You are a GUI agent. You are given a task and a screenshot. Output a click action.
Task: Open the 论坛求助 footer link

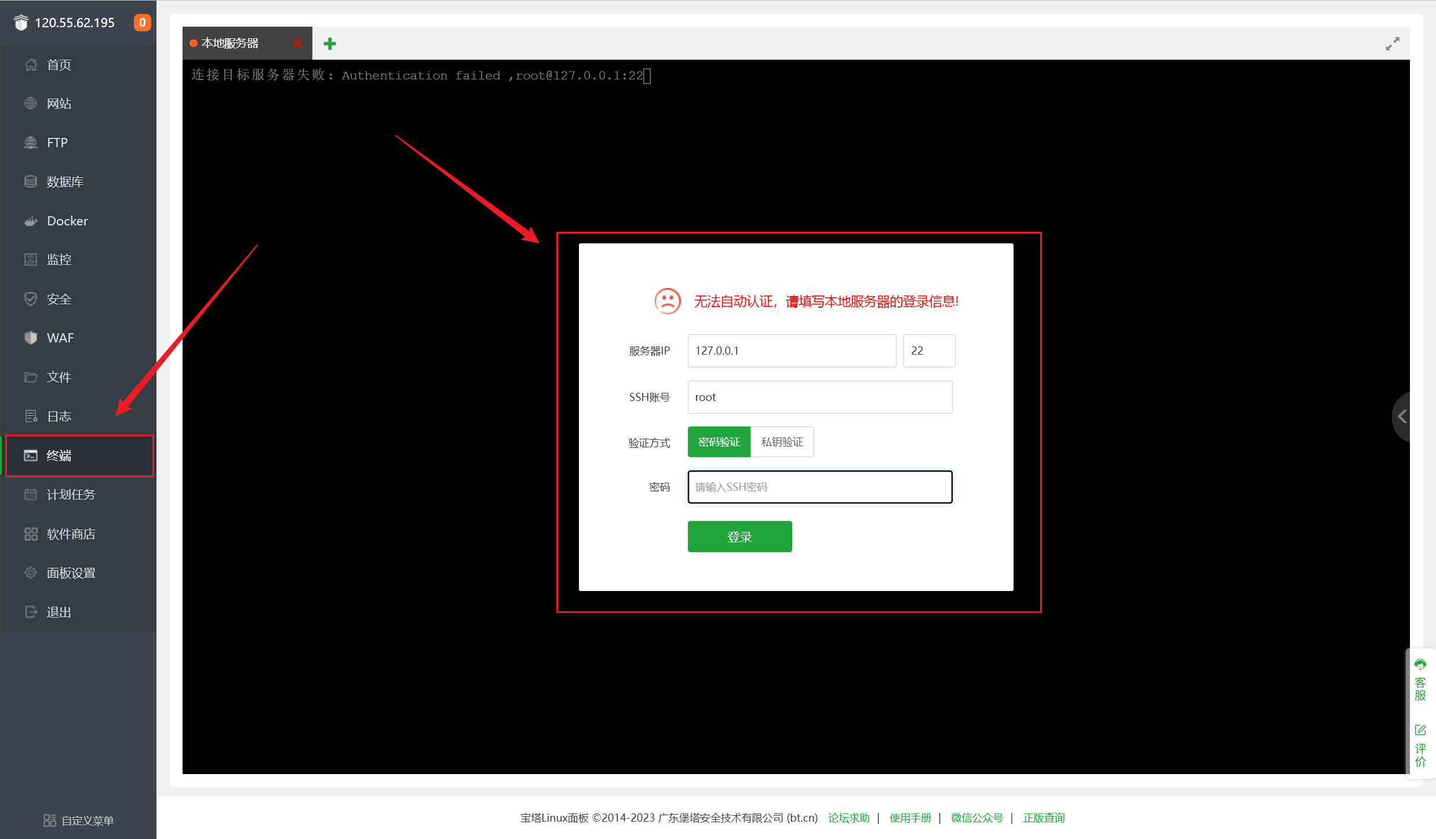[x=848, y=818]
